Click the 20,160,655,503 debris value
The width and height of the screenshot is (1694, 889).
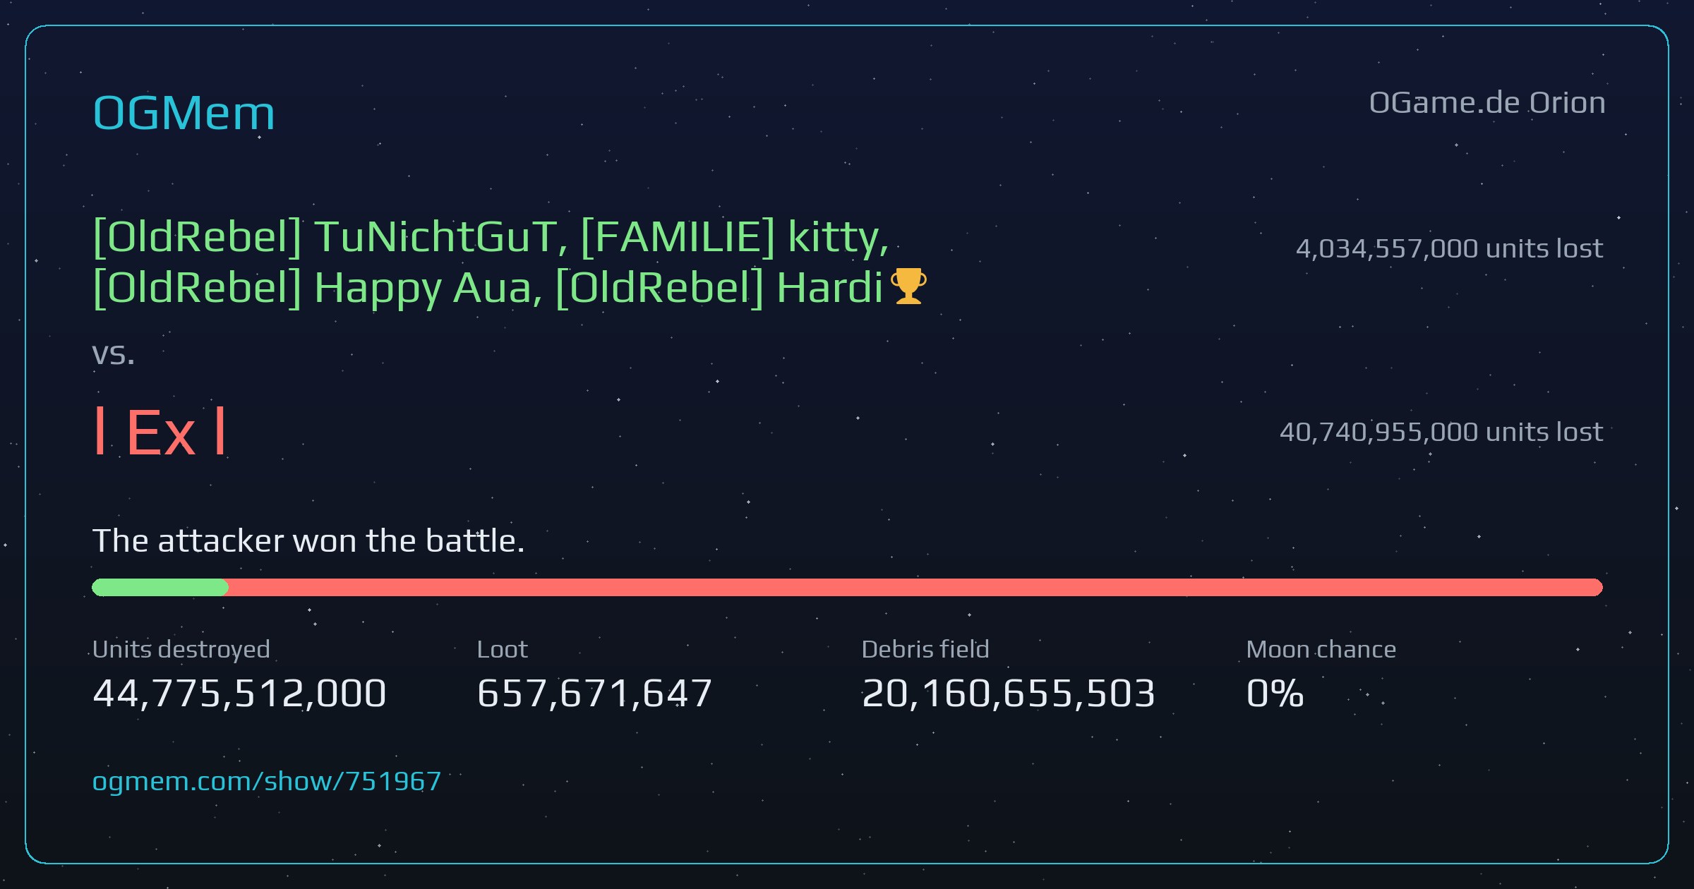click(x=1009, y=693)
